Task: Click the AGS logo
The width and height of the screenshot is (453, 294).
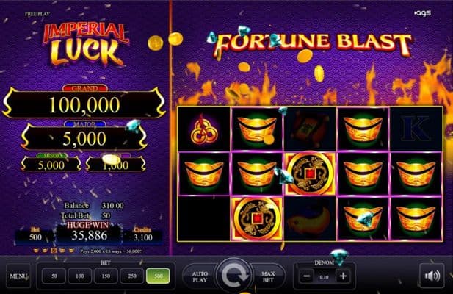Action: [x=423, y=13]
